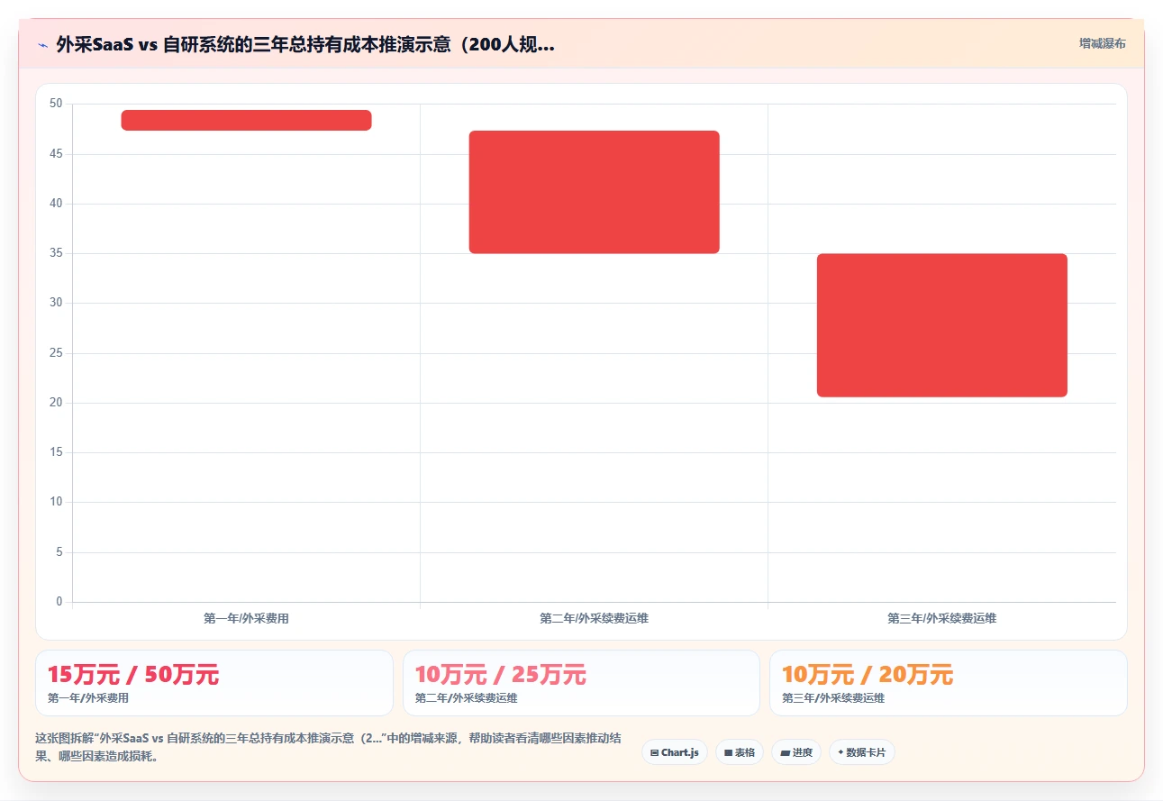Screen dimensions: 1163x801
Task: Click x-axis label 第一年/外采费用
Action: [x=246, y=618]
